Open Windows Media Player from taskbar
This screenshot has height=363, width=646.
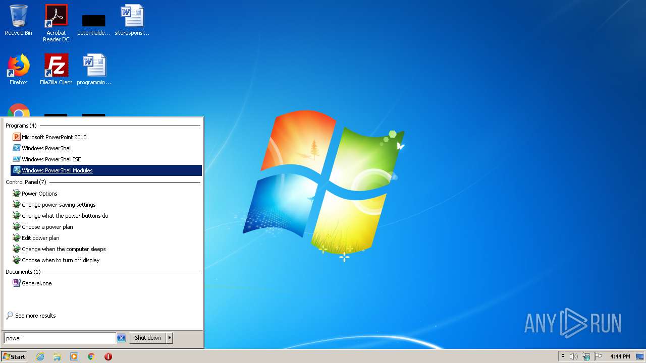[x=74, y=356]
